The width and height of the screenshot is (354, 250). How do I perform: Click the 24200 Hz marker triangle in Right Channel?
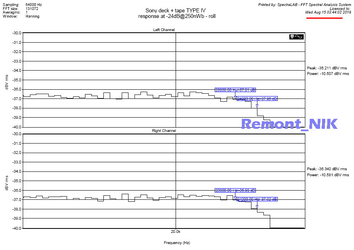coord(257,207)
